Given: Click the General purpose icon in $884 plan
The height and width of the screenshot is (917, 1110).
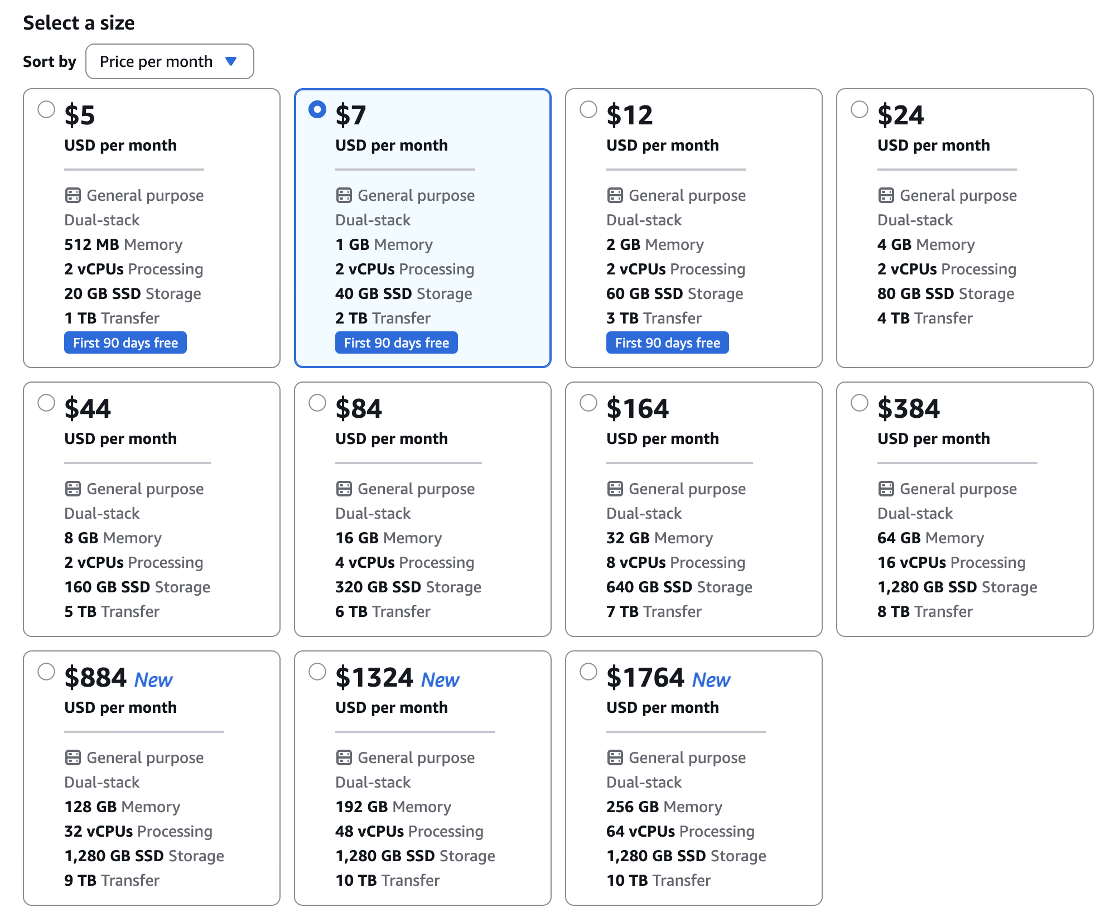Looking at the screenshot, I should click(x=73, y=757).
